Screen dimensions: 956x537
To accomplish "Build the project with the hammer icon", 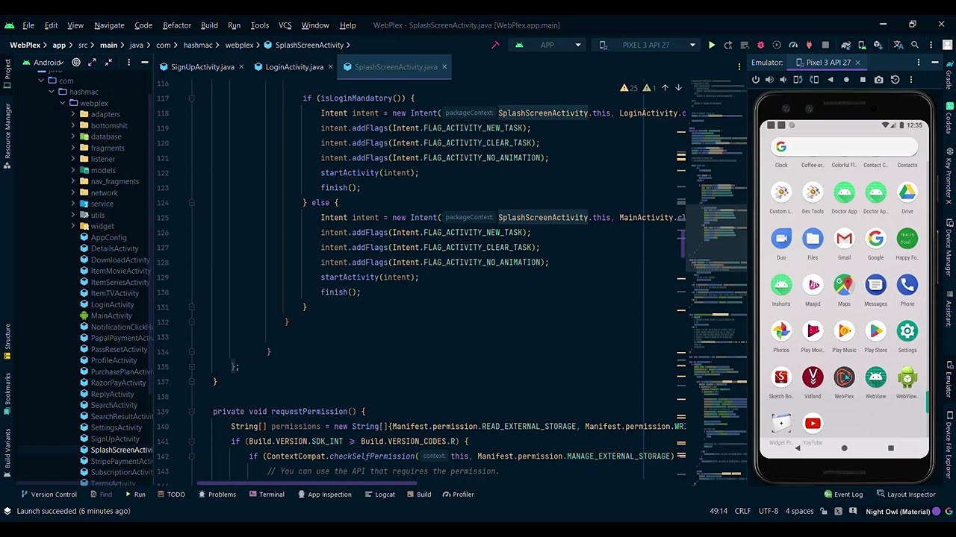I will [x=495, y=45].
